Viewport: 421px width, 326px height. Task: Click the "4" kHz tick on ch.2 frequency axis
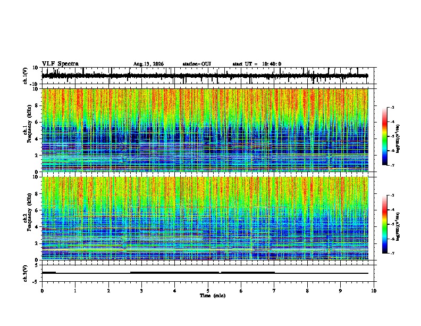[37, 227]
